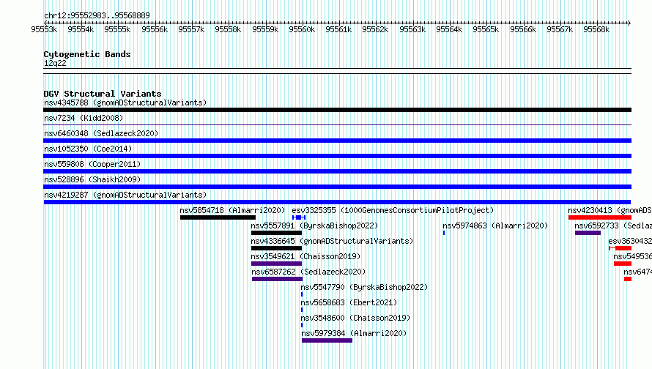Click the purple nsv6587262 variant bar
Viewport: 652px width, 369px height.
(x=278, y=279)
